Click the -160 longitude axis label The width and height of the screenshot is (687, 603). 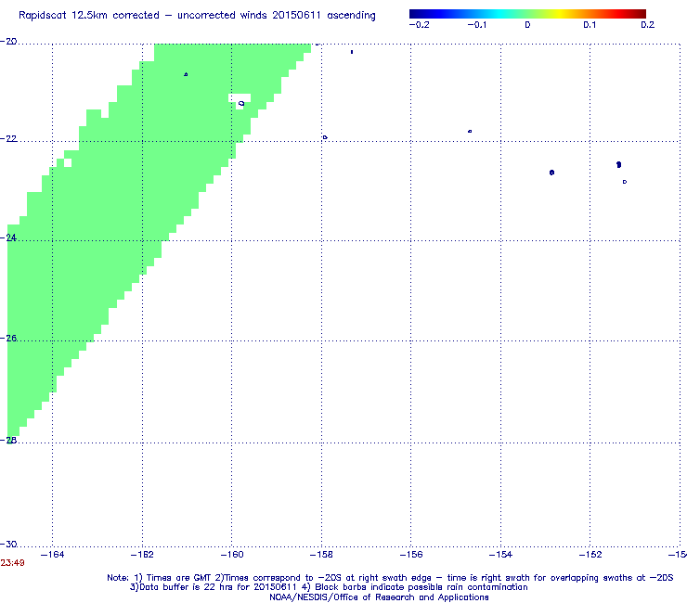[x=232, y=555]
